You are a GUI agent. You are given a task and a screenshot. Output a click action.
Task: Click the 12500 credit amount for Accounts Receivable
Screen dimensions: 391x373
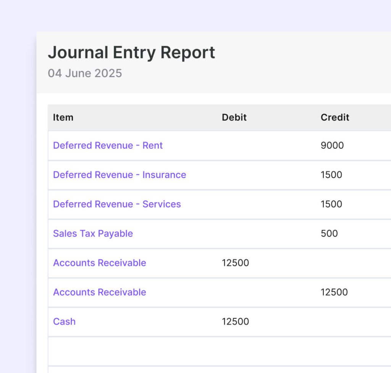334,292
